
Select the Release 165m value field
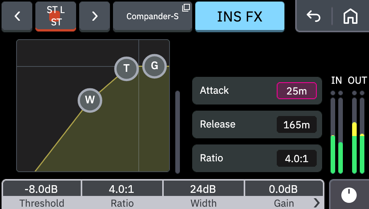[296, 124]
